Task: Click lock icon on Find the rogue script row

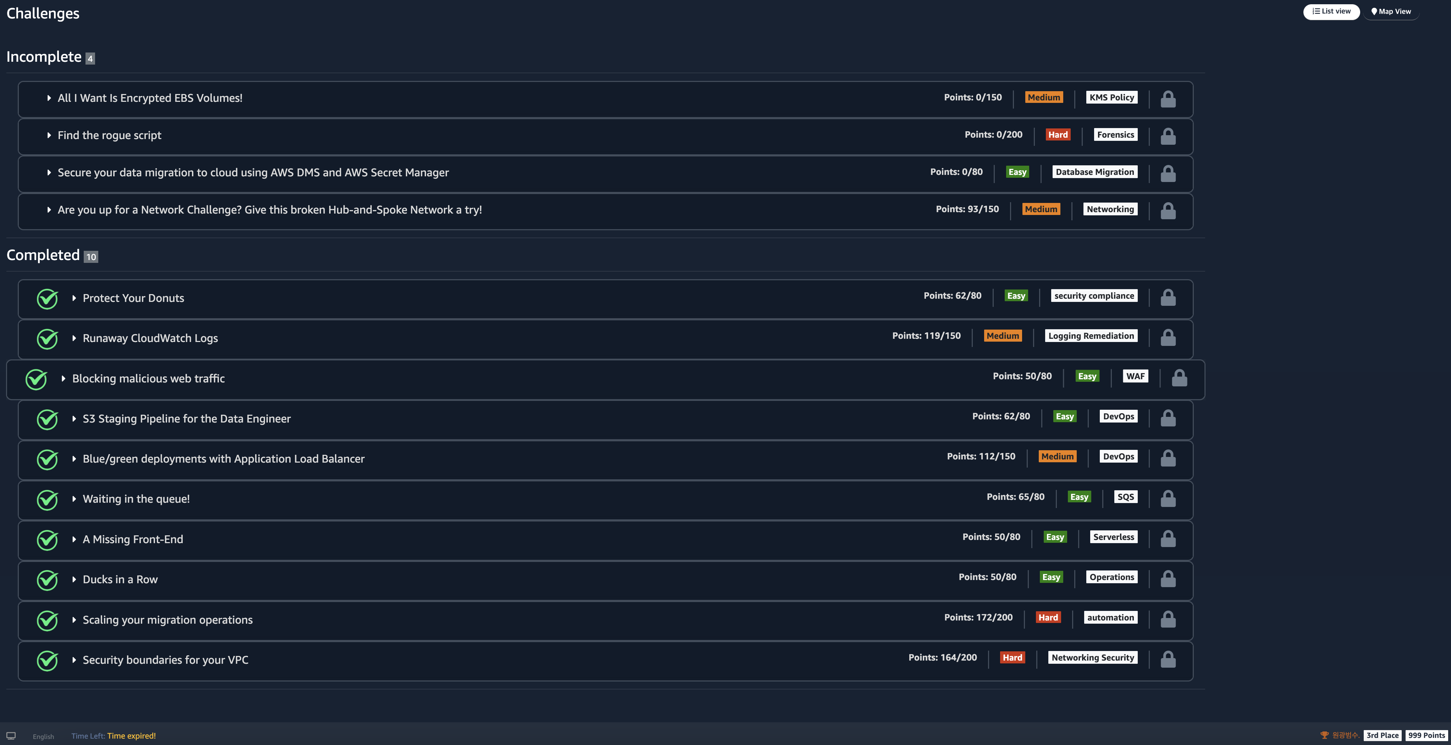Action: pos(1168,136)
